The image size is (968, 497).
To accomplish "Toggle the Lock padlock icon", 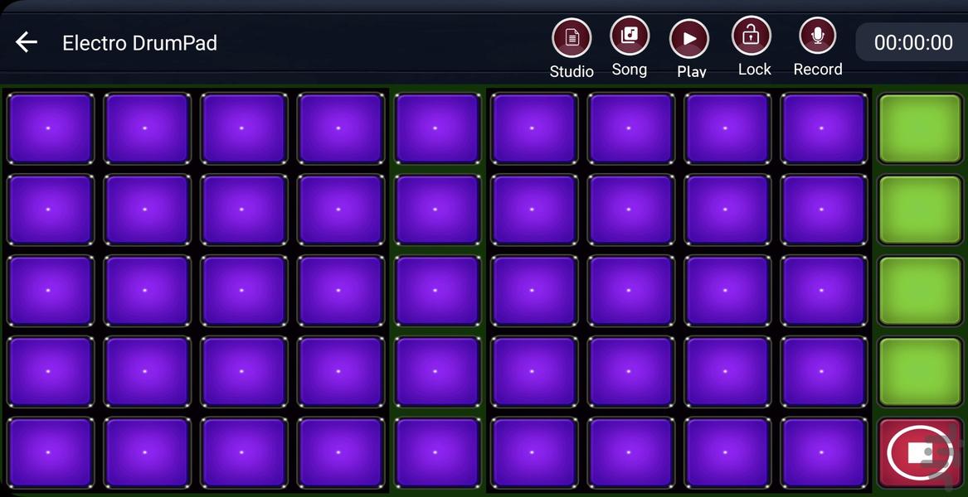I will pyautogui.click(x=751, y=36).
